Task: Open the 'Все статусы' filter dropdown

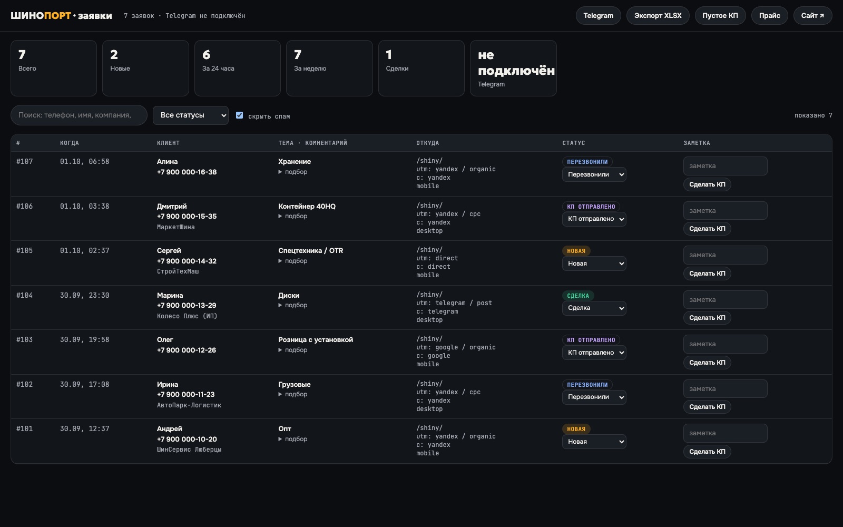Action: click(191, 115)
